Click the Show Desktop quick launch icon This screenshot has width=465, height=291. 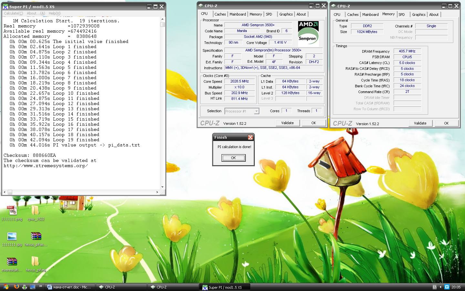click(33, 287)
